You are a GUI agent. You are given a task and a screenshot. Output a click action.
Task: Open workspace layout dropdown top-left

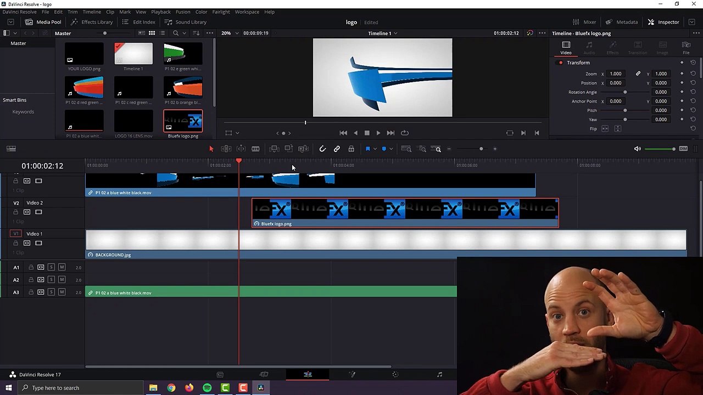[10, 22]
